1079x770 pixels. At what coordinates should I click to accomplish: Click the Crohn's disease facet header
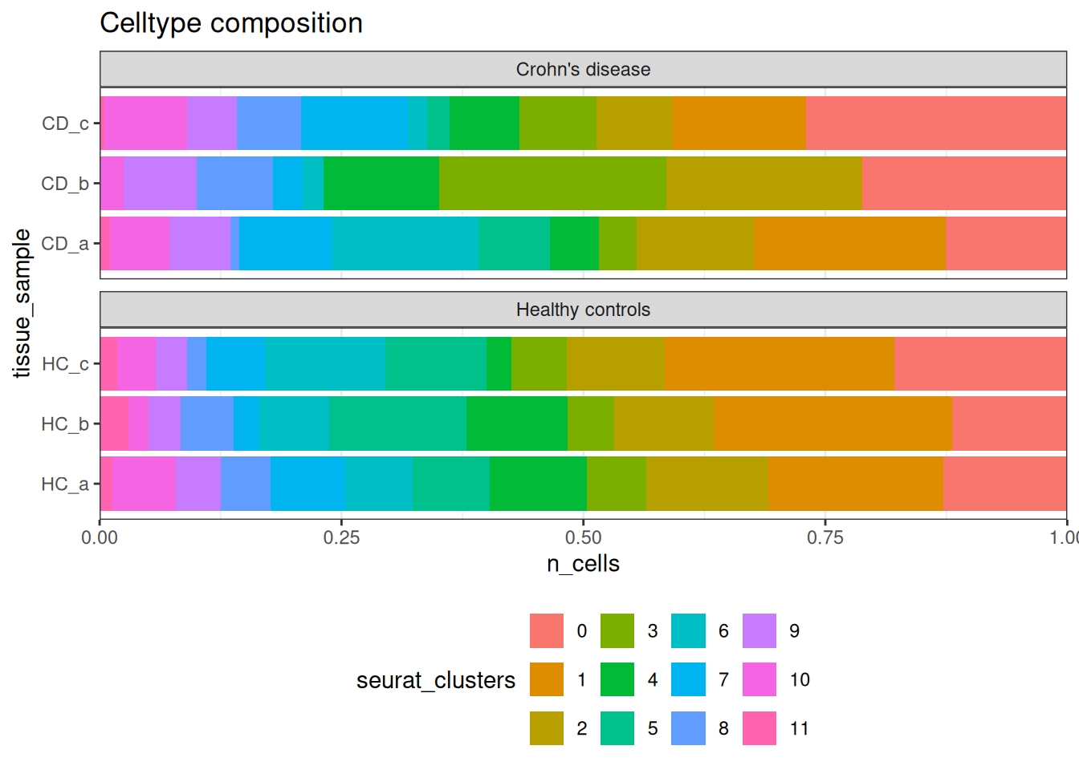[x=583, y=70]
